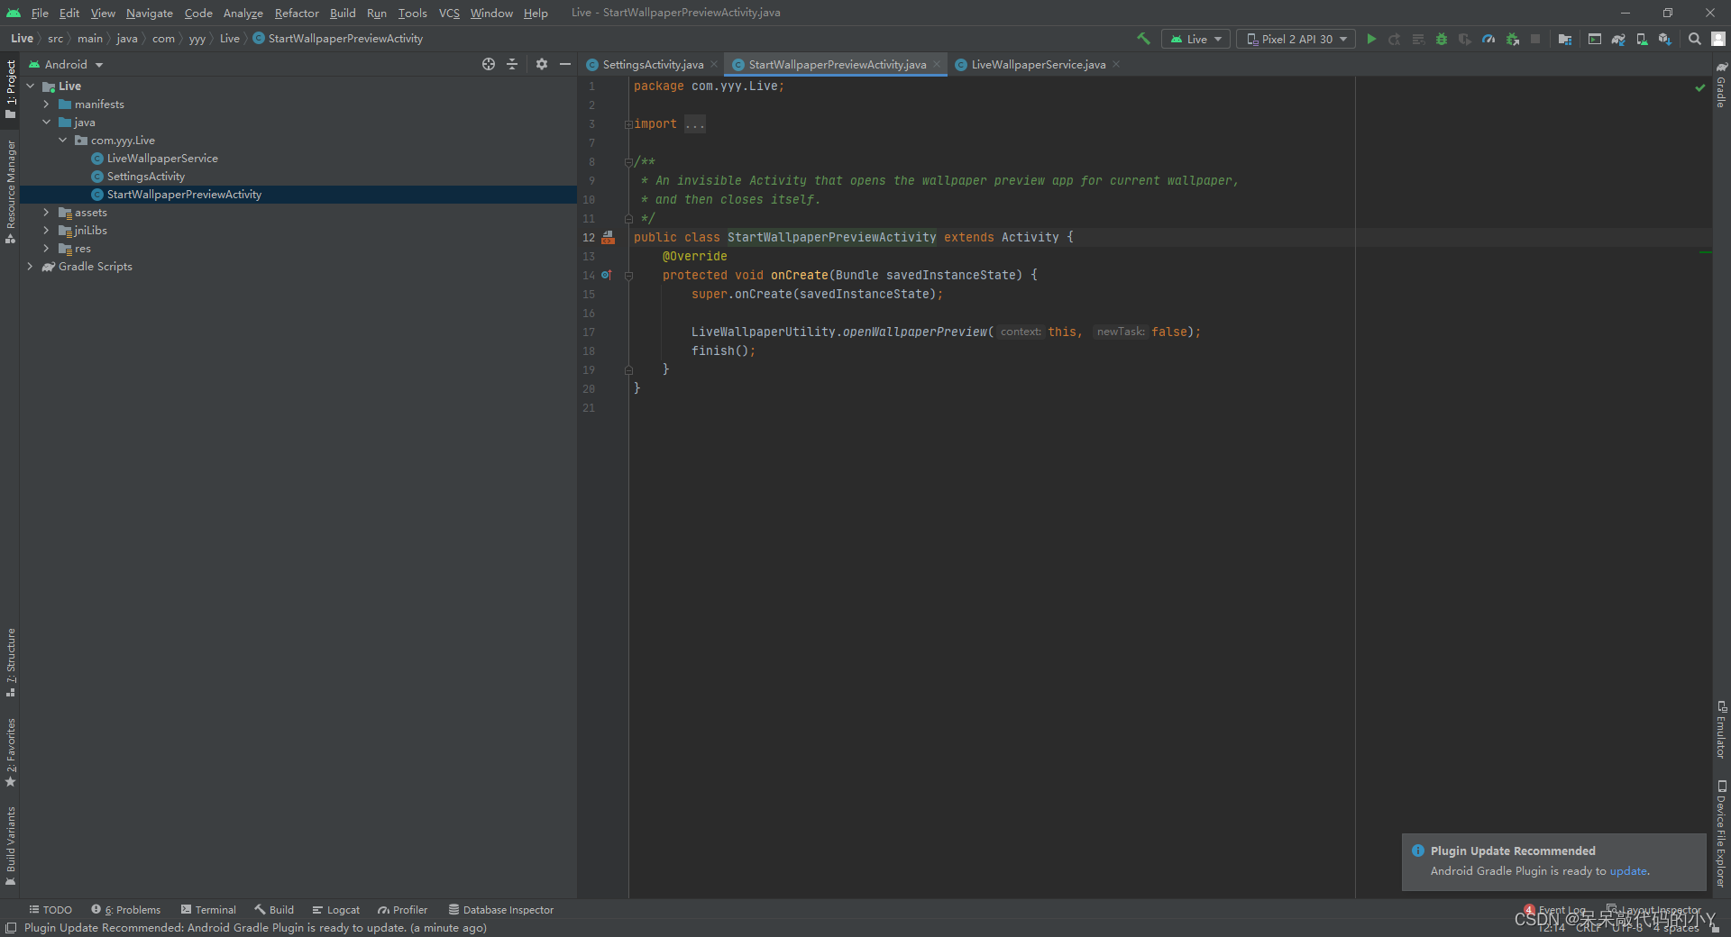Toggle the Build Variants tool window
Viewport: 1731px width, 937px height.
[11, 846]
